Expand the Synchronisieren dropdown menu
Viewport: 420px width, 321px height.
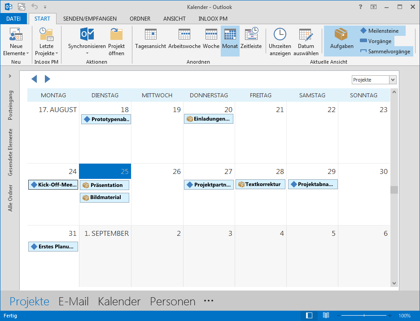click(x=87, y=53)
